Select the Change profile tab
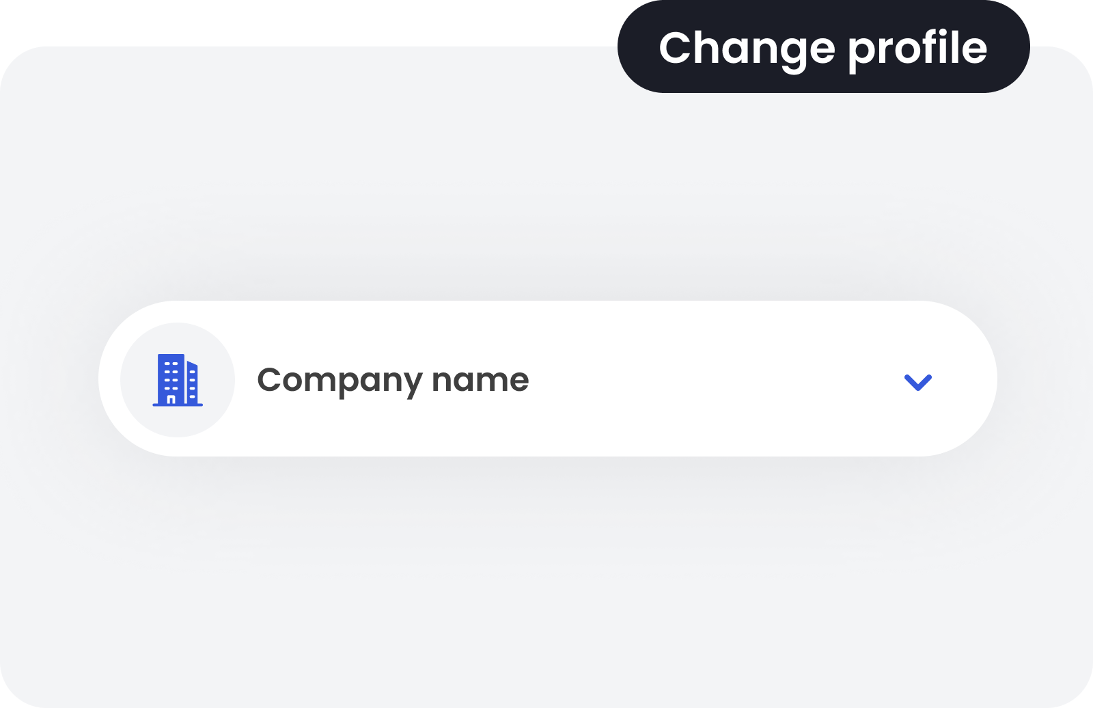This screenshot has width=1093, height=708. (822, 48)
